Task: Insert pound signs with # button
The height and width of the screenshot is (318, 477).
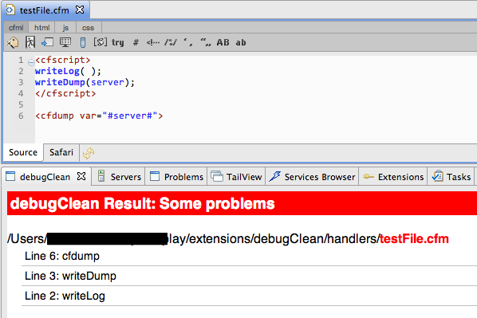Action: point(136,42)
